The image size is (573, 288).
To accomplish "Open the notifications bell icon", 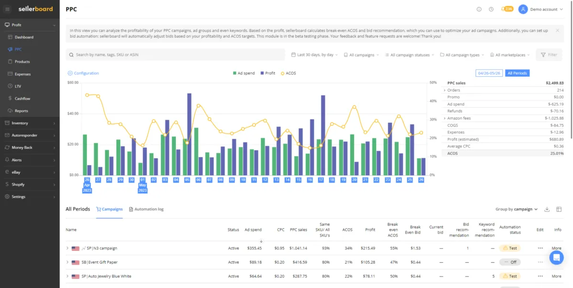I will 503,9.
